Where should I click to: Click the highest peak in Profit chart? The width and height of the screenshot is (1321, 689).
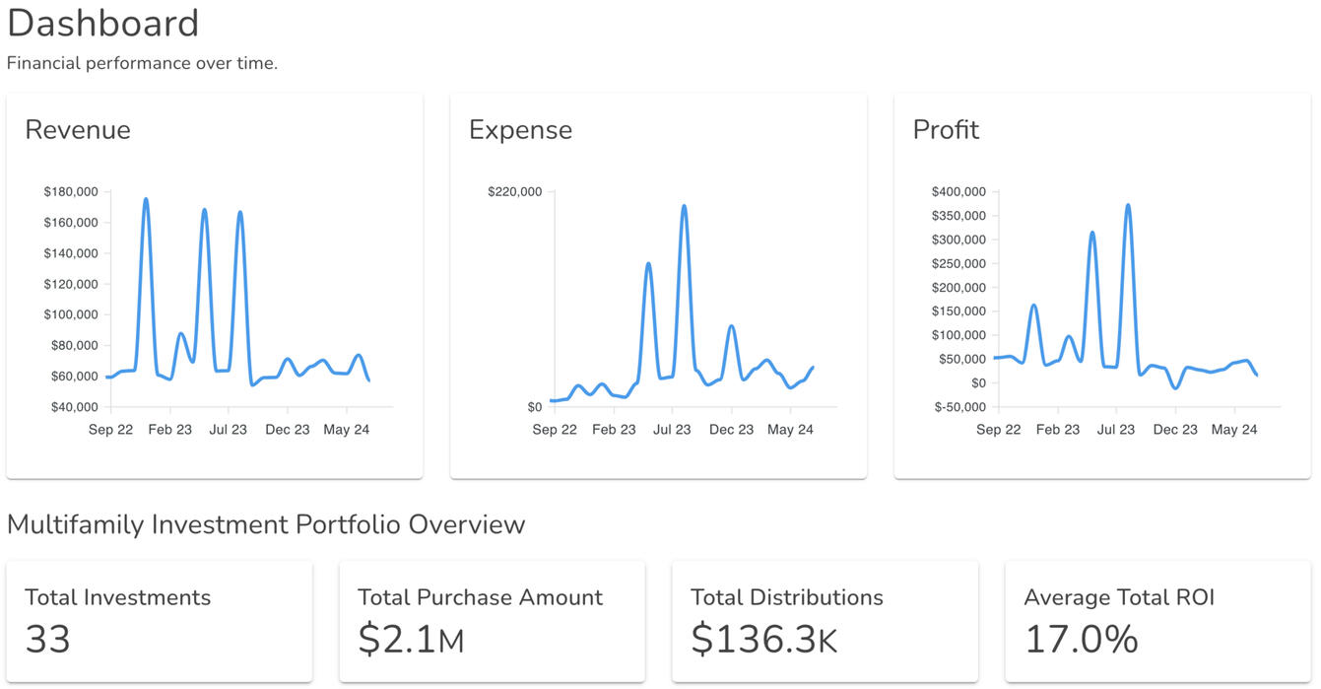1128,206
